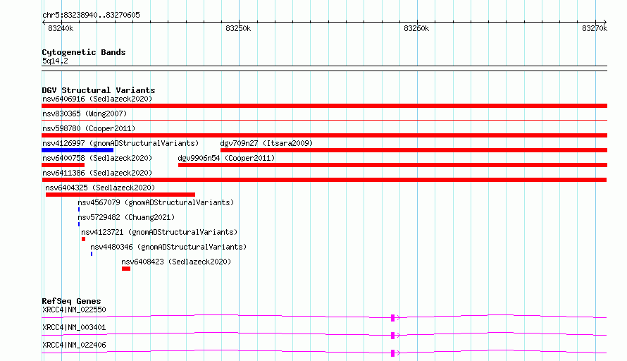Click the nsv6411386 red variant bar
The width and height of the screenshot is (627, 361).
coord(324,180)
